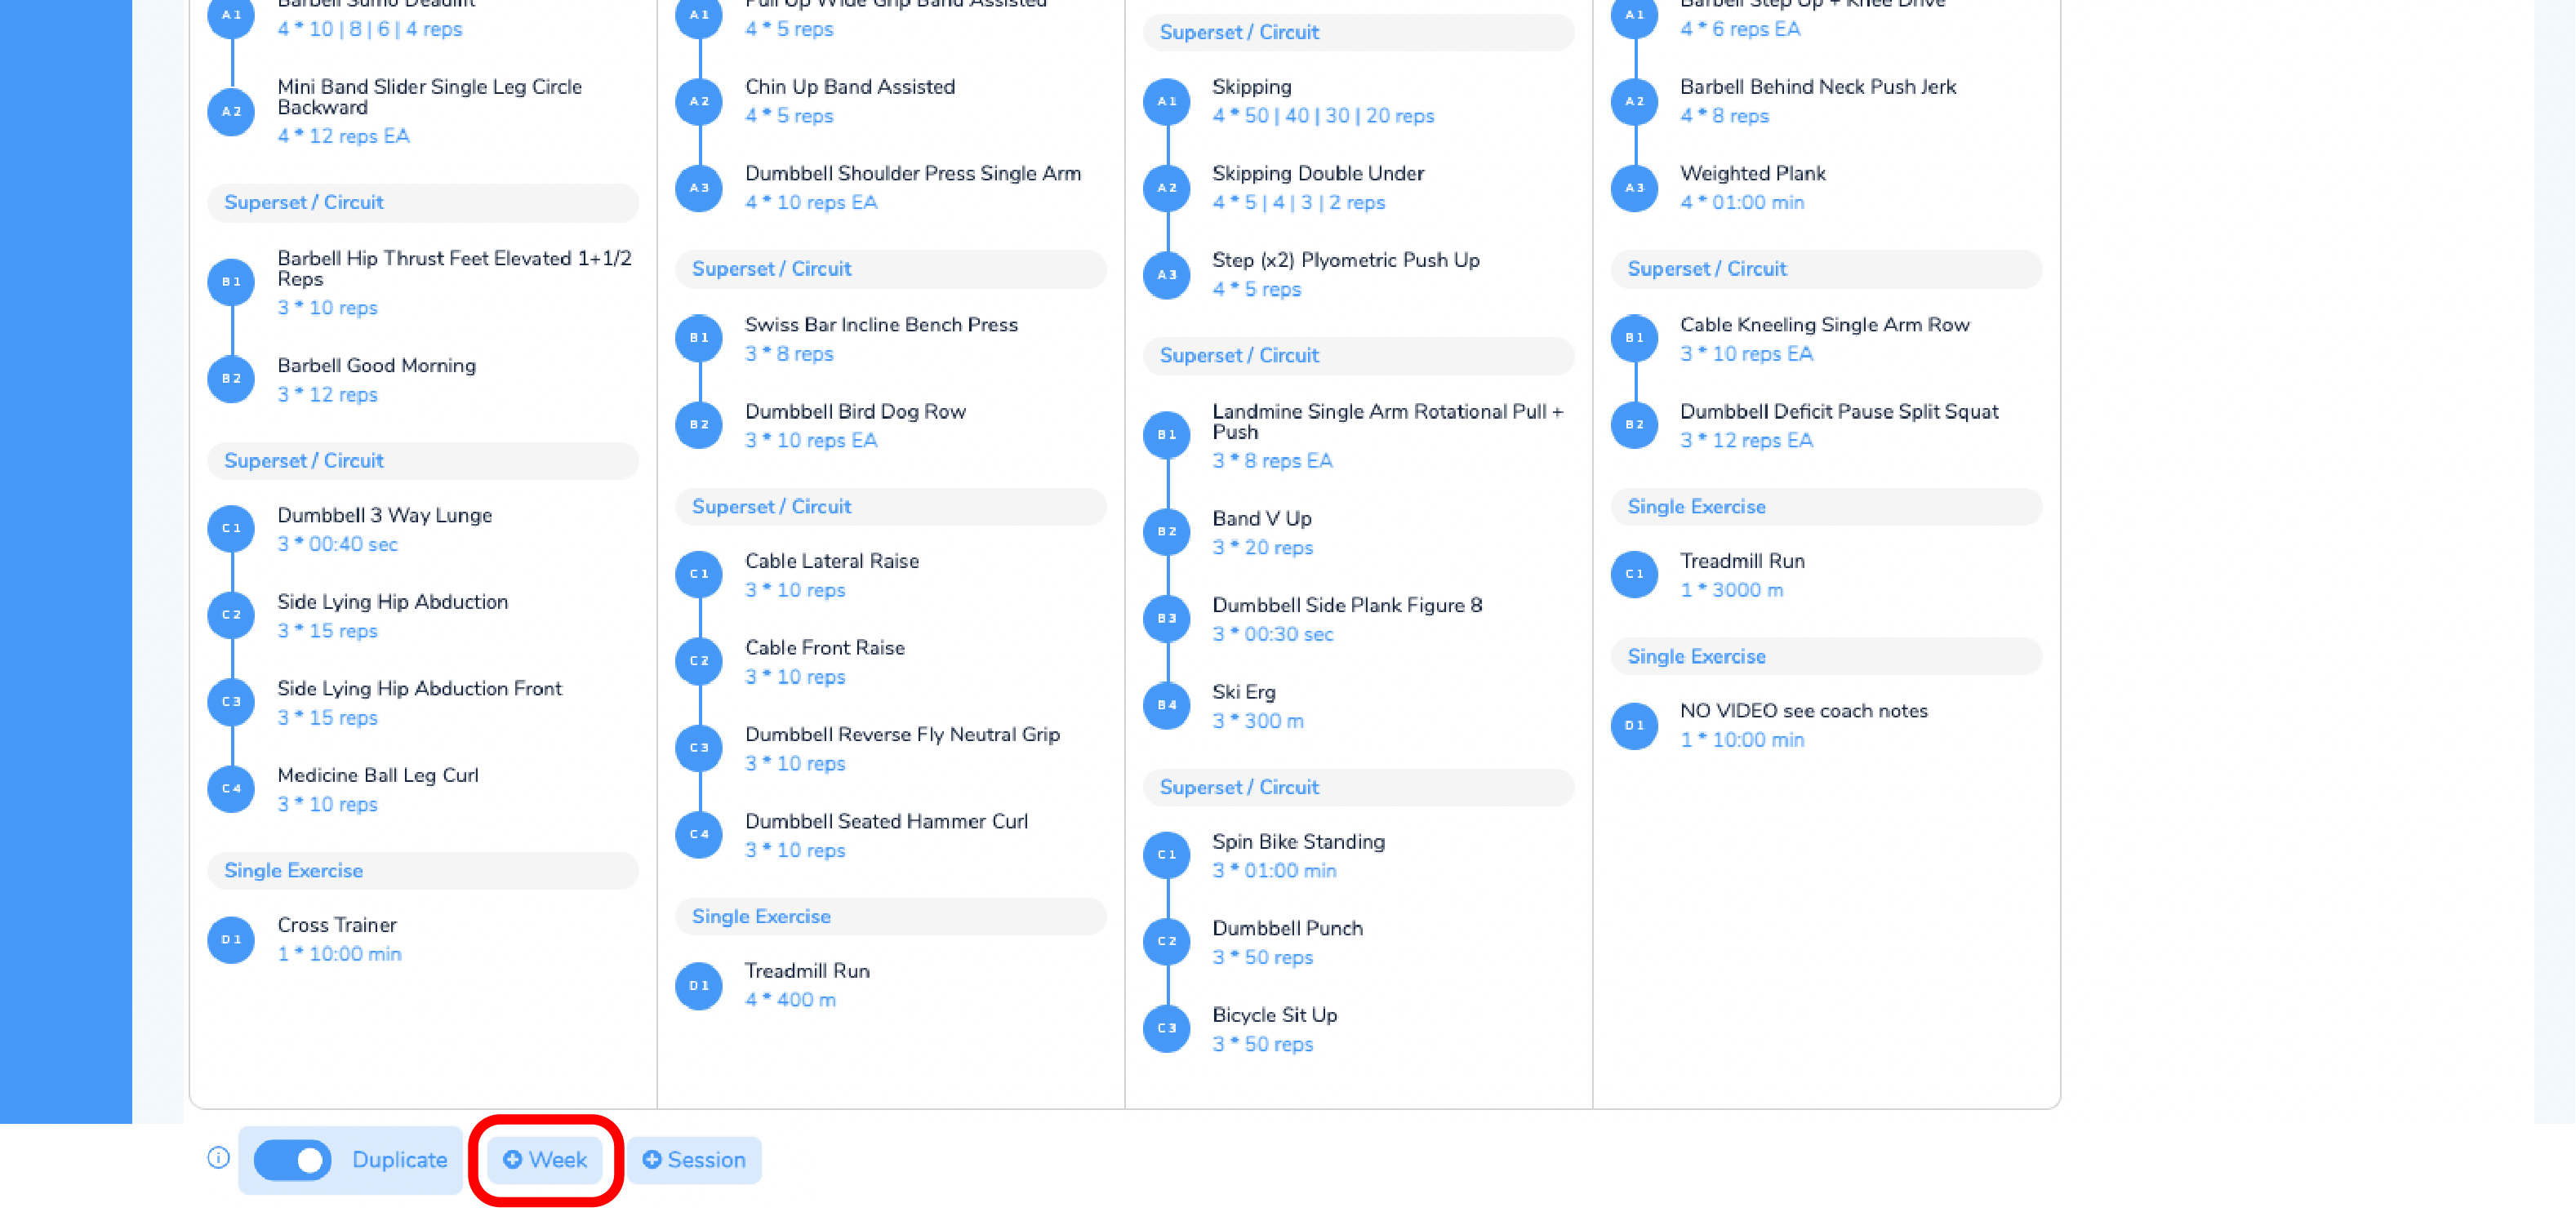Select A2 badge Barbell Behind Neck Push Jerk
Viewport: 2576px width, 1212px height.
point(1635,101)
